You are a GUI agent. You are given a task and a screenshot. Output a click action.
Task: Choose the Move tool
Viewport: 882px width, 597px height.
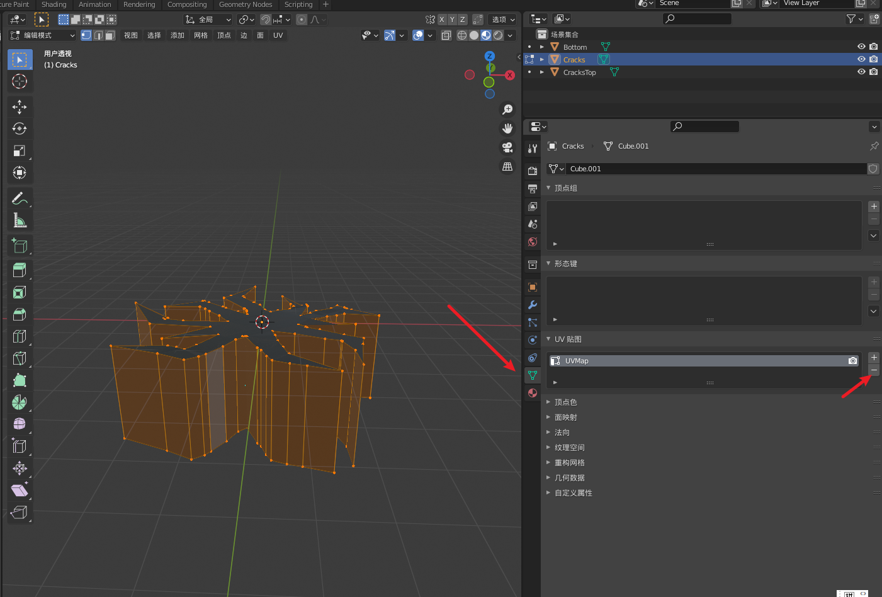[20, 107]
